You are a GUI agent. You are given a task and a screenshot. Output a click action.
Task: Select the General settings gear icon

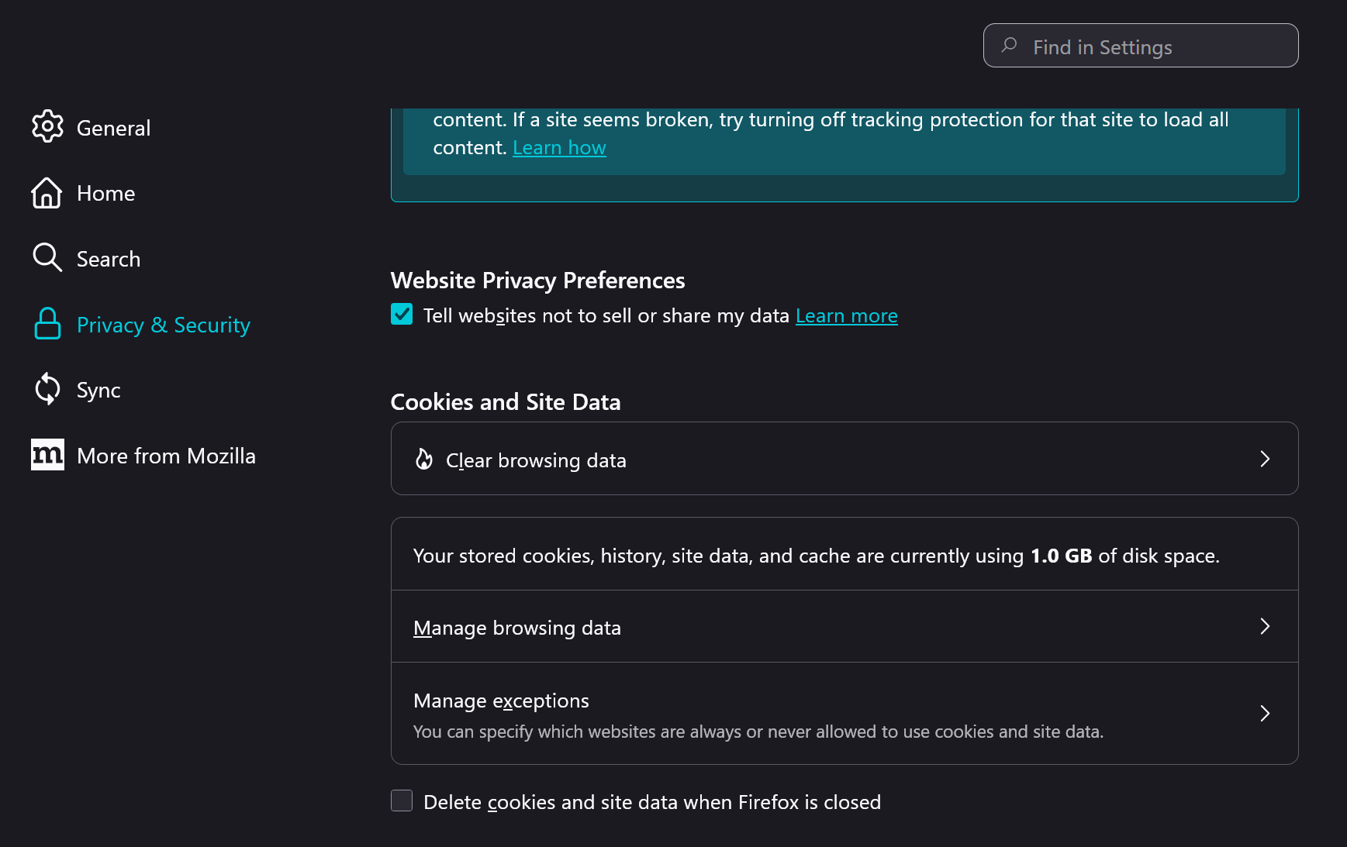[47, 126]
